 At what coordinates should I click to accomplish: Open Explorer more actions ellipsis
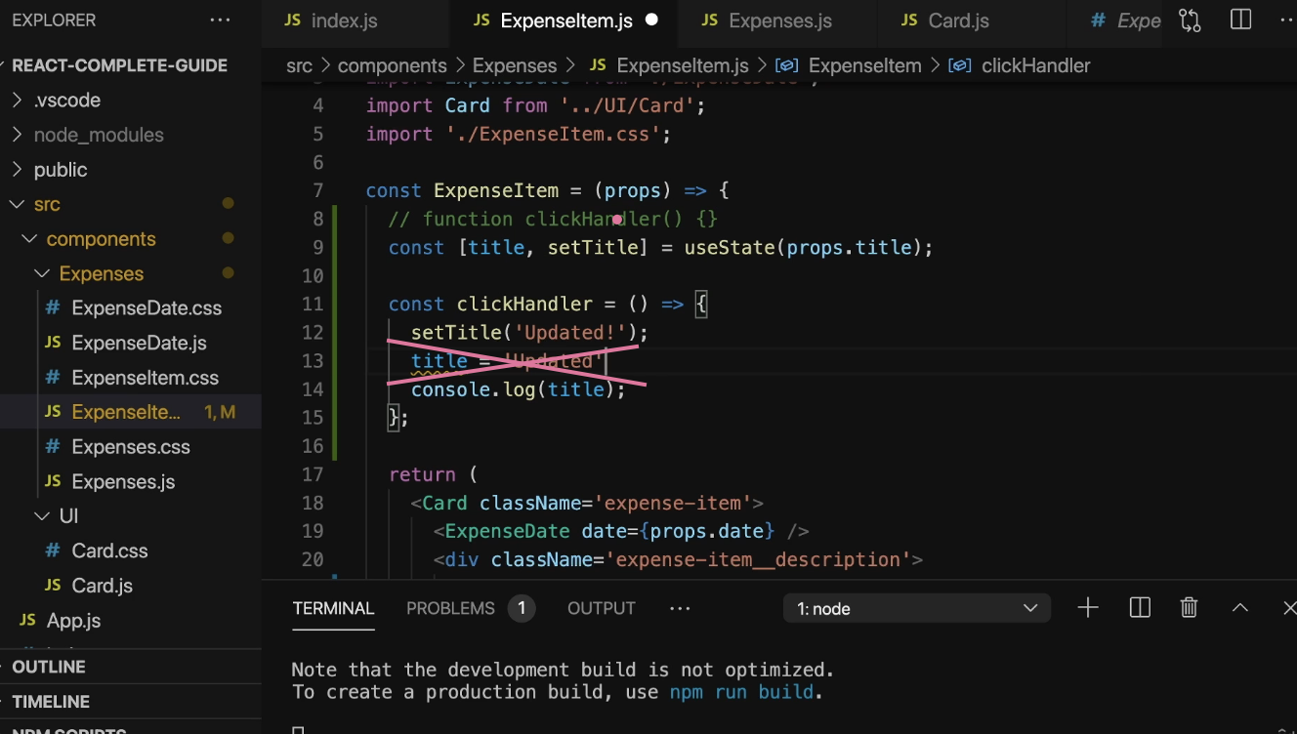click(221, 20)
